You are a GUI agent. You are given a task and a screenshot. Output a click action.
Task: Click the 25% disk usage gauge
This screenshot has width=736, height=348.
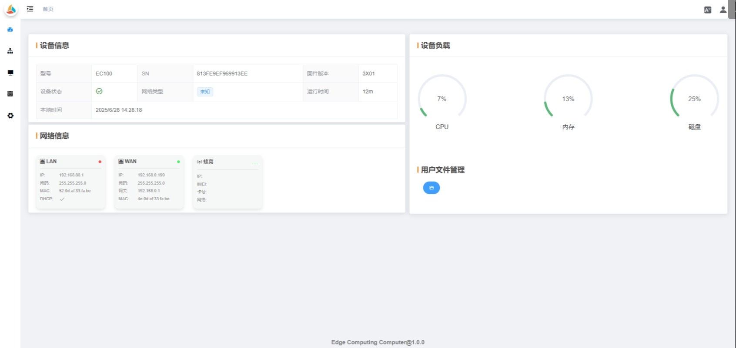pyautogui.click(x=694, y=99)
